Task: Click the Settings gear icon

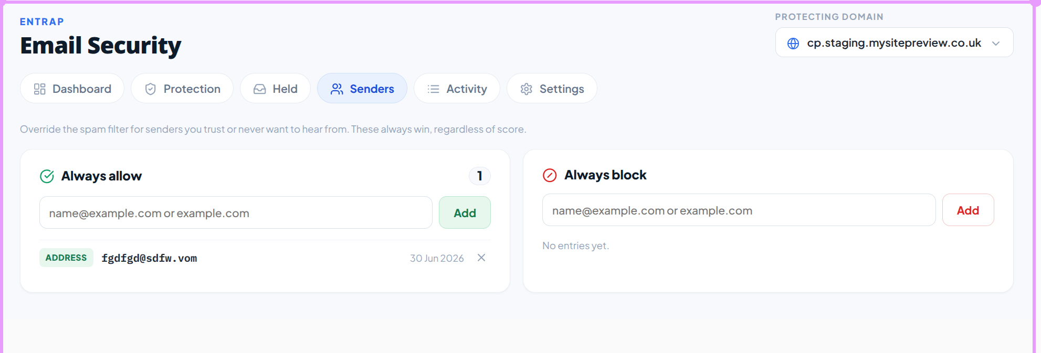Action: (527, 89)
